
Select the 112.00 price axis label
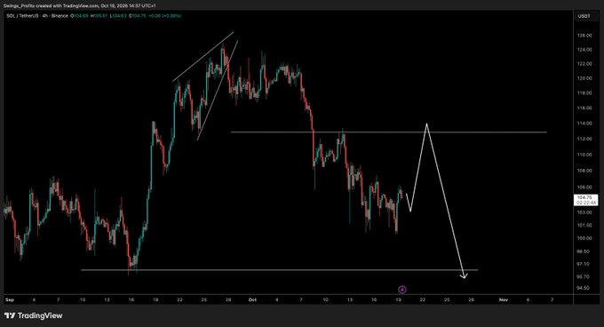point(584,139)
